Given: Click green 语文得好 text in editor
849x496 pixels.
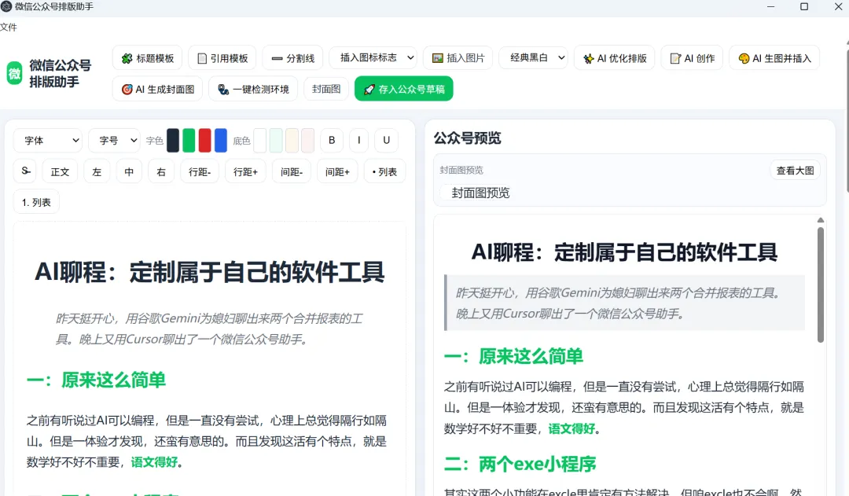Looking at the screenshot, I should coord(154,462).
